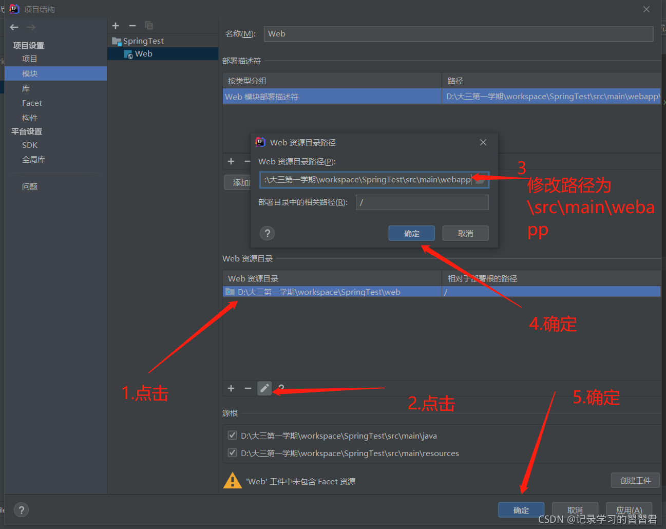
Task: Copy the module with the copy icon above SpringTest
Action: (149, 26)
